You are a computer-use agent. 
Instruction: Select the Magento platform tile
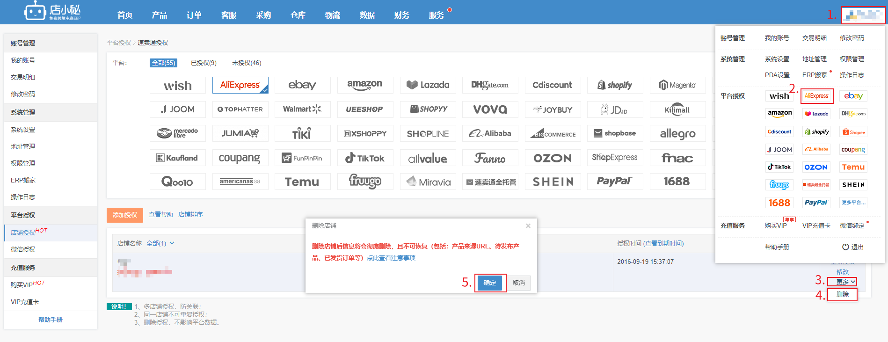[678, 85]
